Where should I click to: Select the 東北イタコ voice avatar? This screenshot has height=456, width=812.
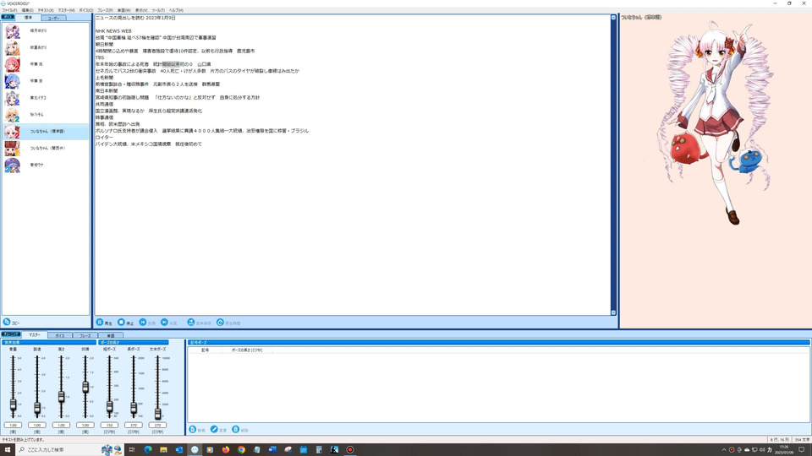tap(12, 98)
